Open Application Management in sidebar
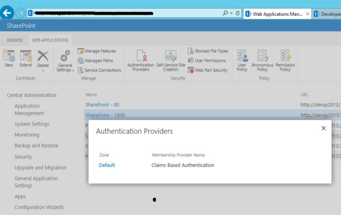Image resolution: width=341 pixels, height=215 pixels. (x=29, y=109)
